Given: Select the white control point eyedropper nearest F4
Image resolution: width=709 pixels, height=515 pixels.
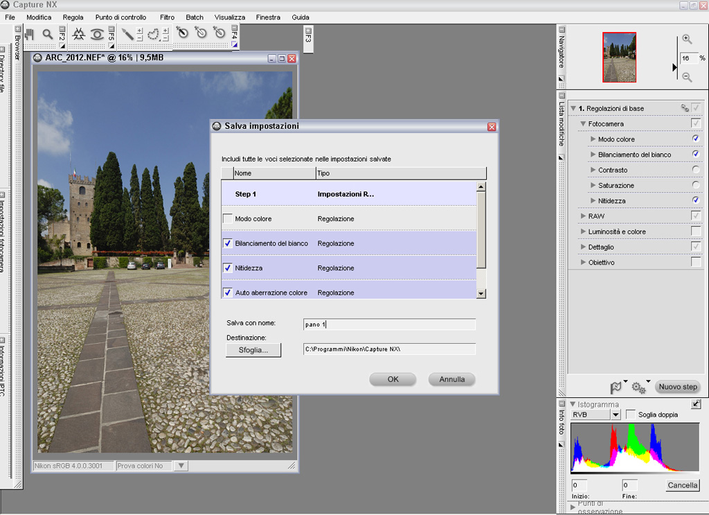Looking at the screenshot, I should pyautogui.click(x=219, y=33).
